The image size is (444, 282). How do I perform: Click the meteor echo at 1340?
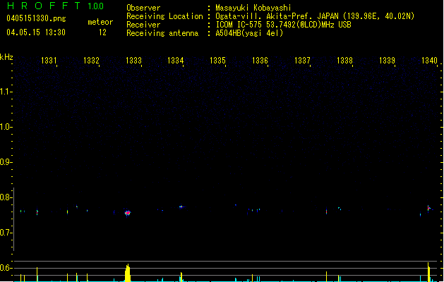pyautogui.click(x=429, y=209)
